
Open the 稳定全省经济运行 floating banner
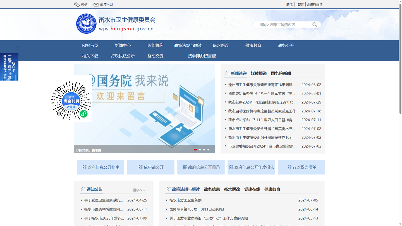9,67
